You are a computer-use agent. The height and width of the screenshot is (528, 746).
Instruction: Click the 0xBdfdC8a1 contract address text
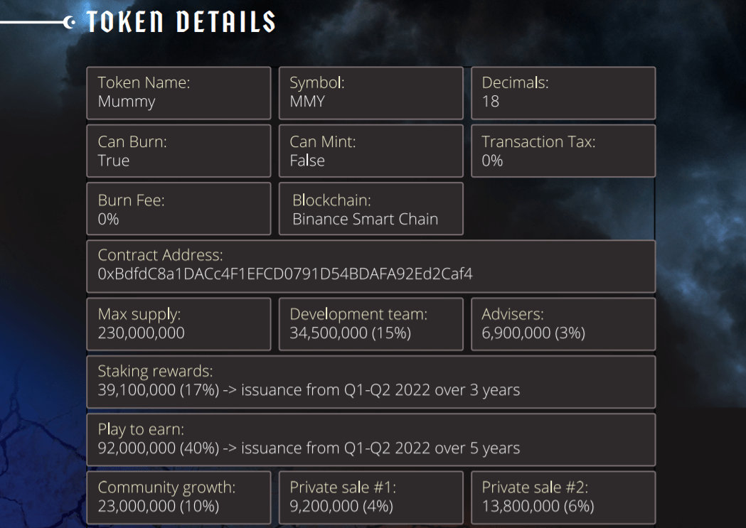[x=285, y=274]
